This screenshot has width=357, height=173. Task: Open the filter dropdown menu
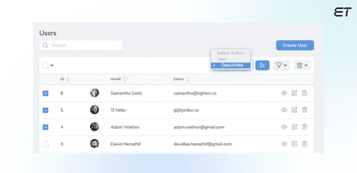click(281, 65)
